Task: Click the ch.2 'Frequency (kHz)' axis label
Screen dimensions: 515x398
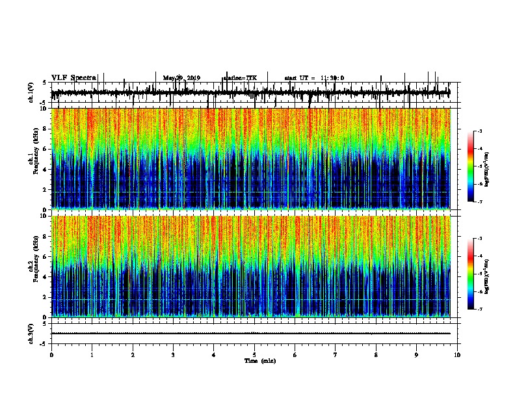Action: [x=36, y=259]
